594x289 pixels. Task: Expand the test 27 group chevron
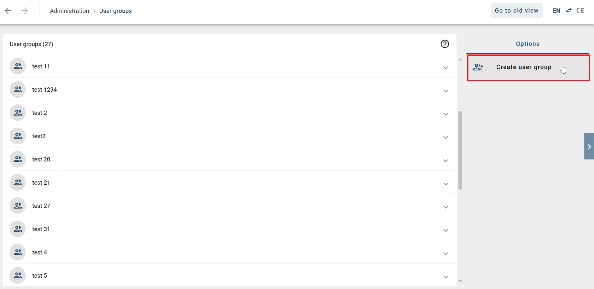(445, 207)
